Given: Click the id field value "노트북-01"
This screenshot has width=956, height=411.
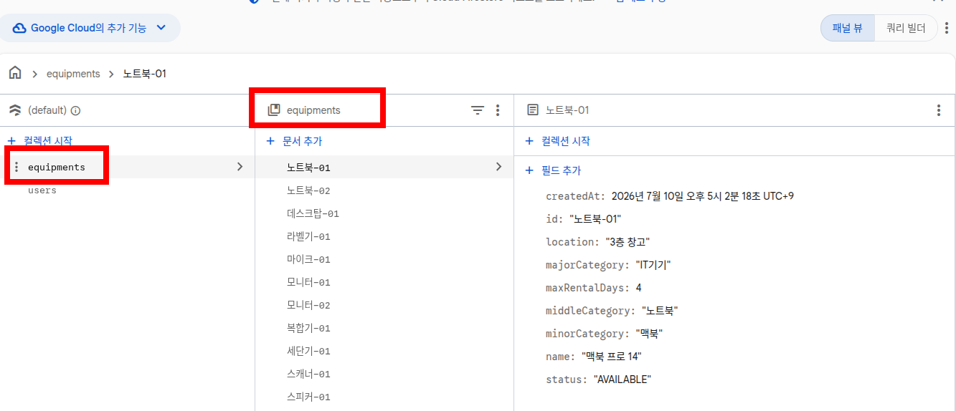Looking at the screenshot, I should (x=595, y=219).
